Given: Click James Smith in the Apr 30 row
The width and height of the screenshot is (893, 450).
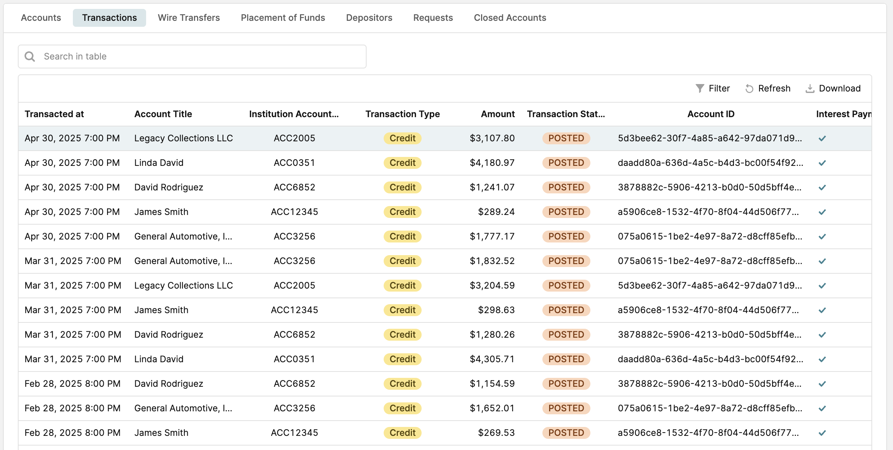Looking at the screenshot, I should pyautogui.click(x=161, y=212).
